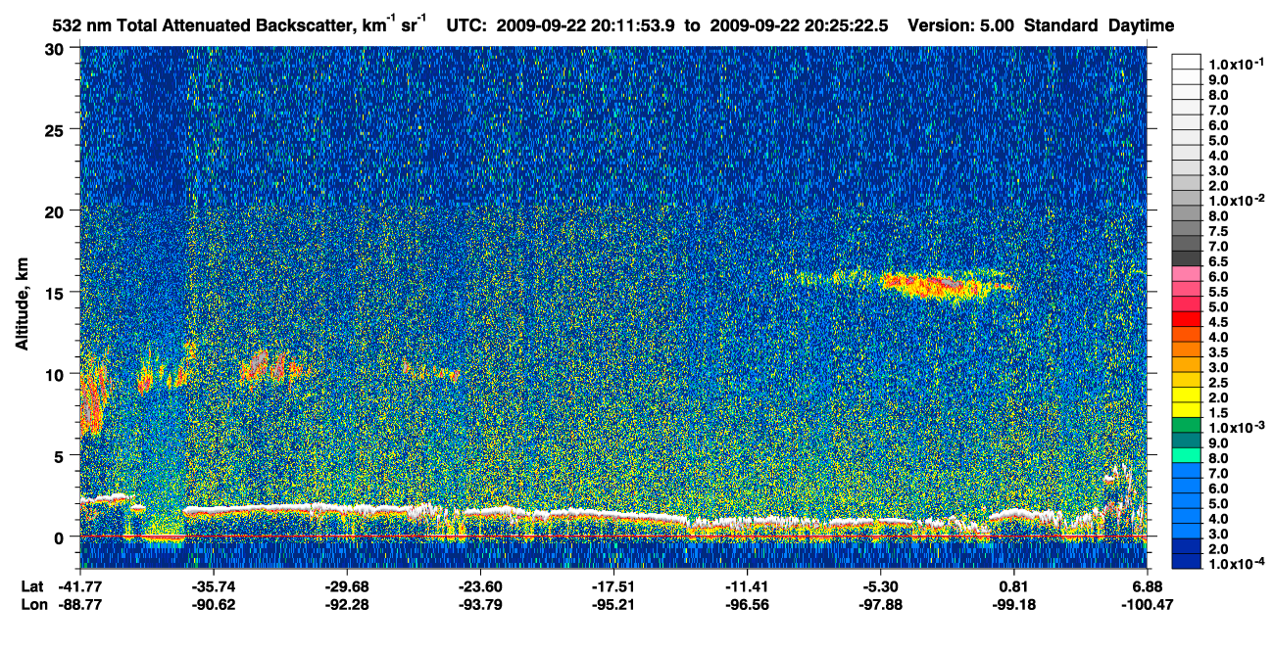Click latitude value "-11.41"

pos(747,586)
